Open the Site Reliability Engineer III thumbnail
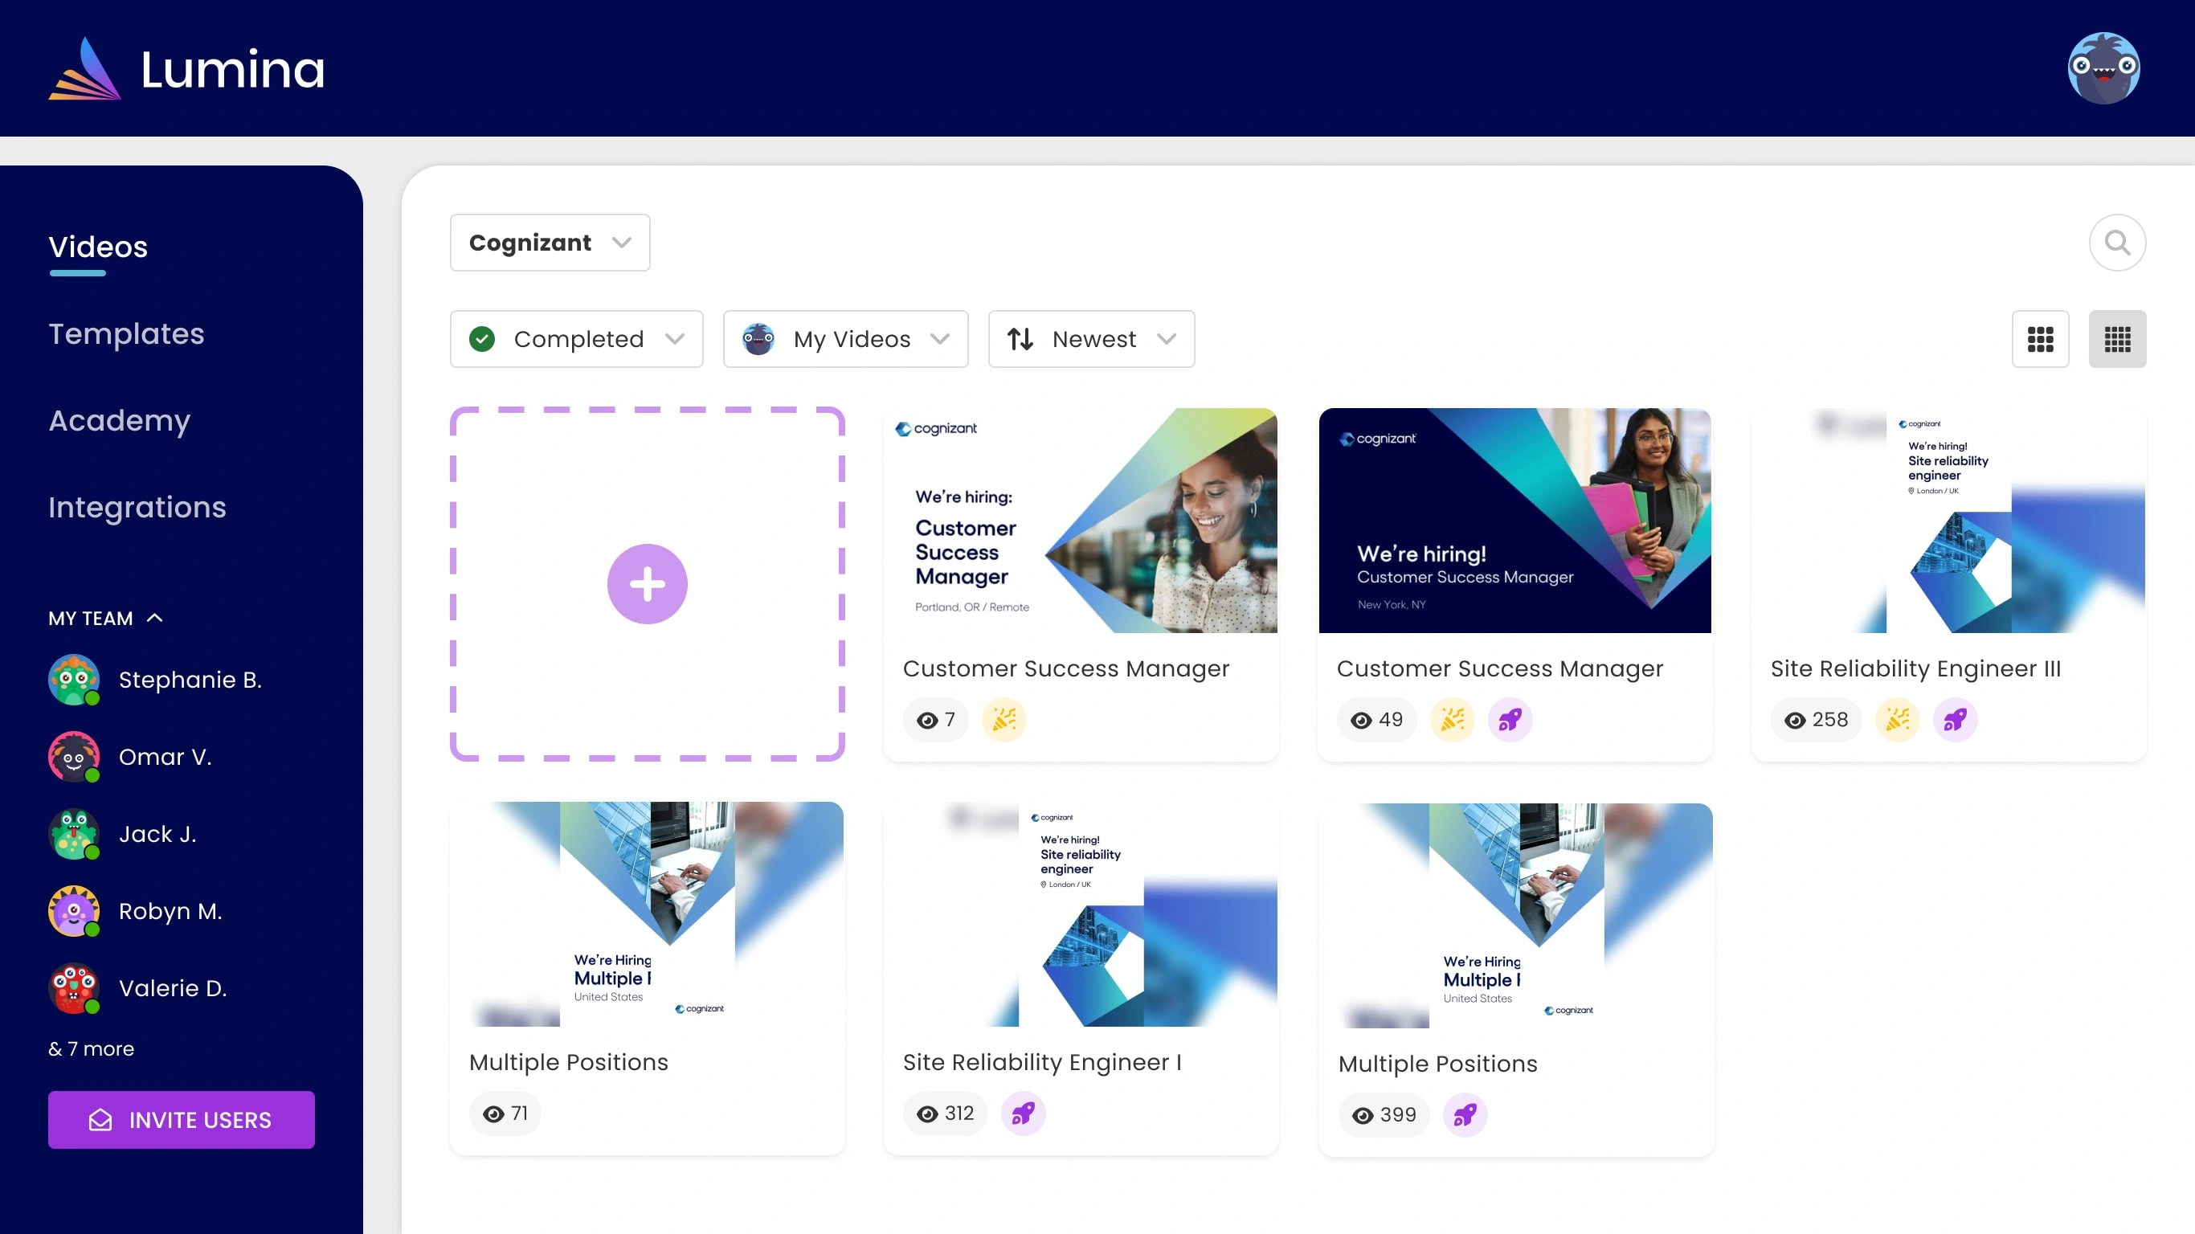The height and width of the screenshot is (1234, 2195). tap(1948, 521)
